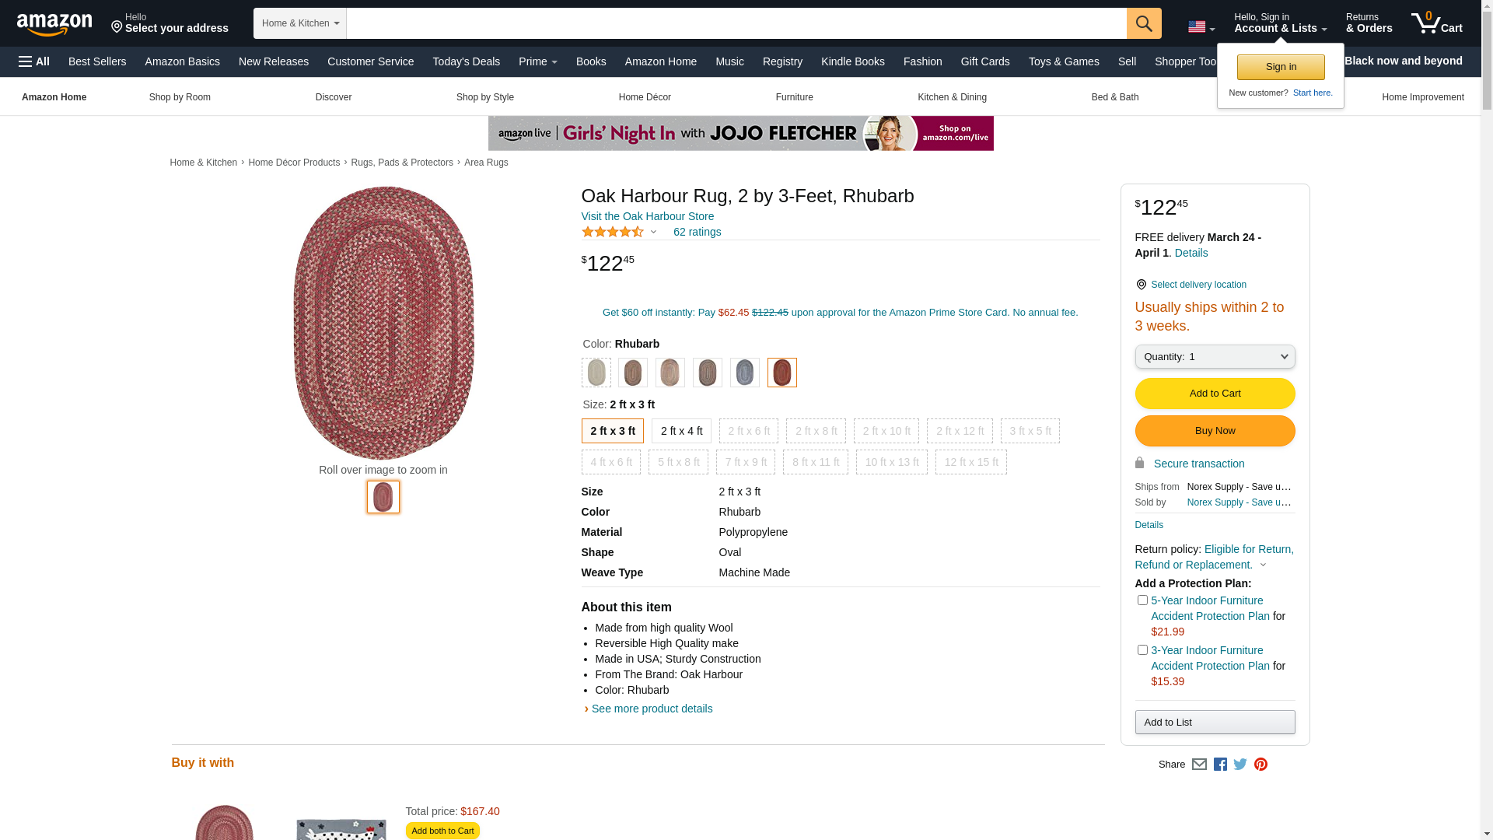Image resolution: width=1493 pixels, height=840 pixels.
Task: Select the blue color swatch
Action: (x=744, y=373)
